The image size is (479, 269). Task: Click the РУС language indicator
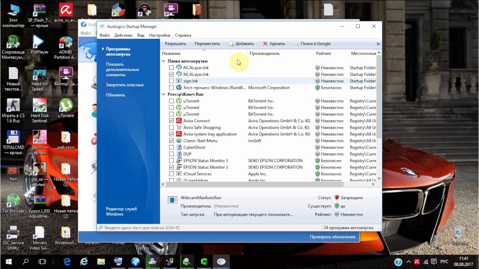[444, 262]
